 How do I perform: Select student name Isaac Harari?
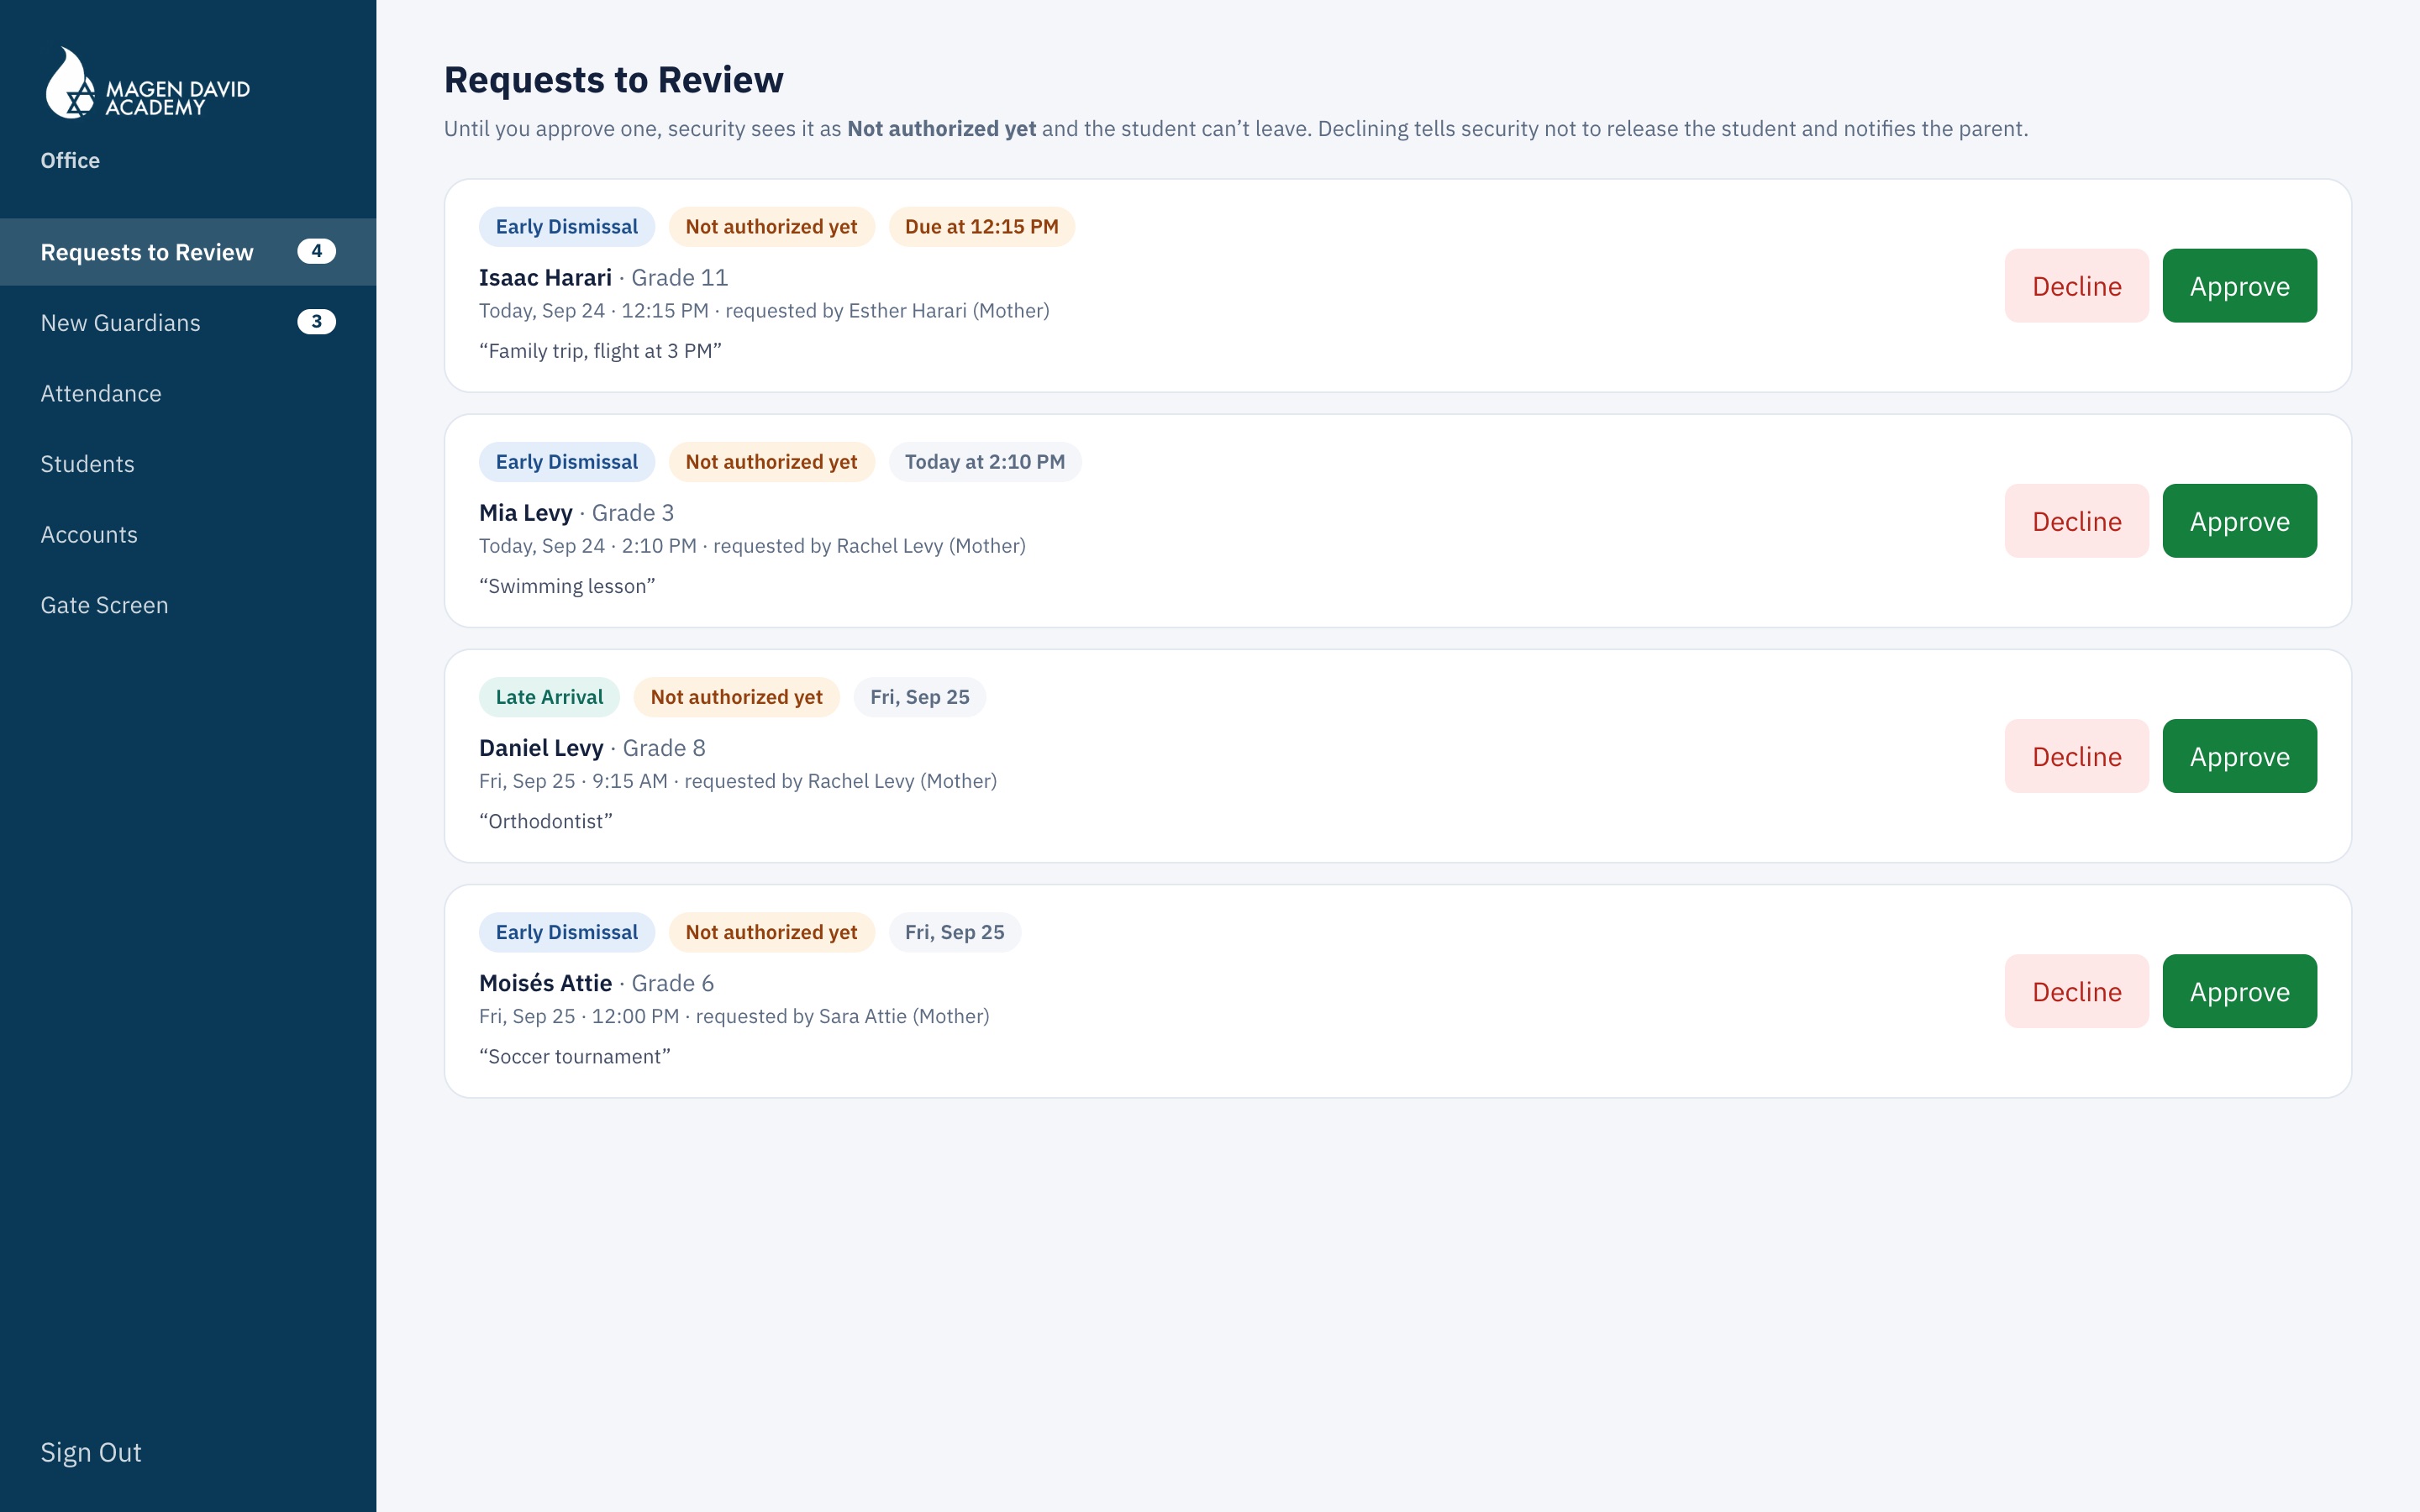545,278
